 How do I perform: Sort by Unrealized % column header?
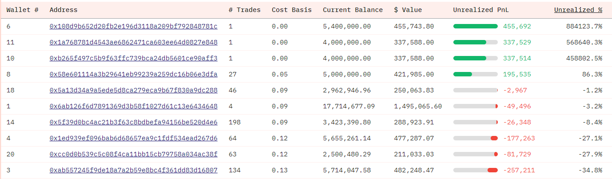[578, 10]
